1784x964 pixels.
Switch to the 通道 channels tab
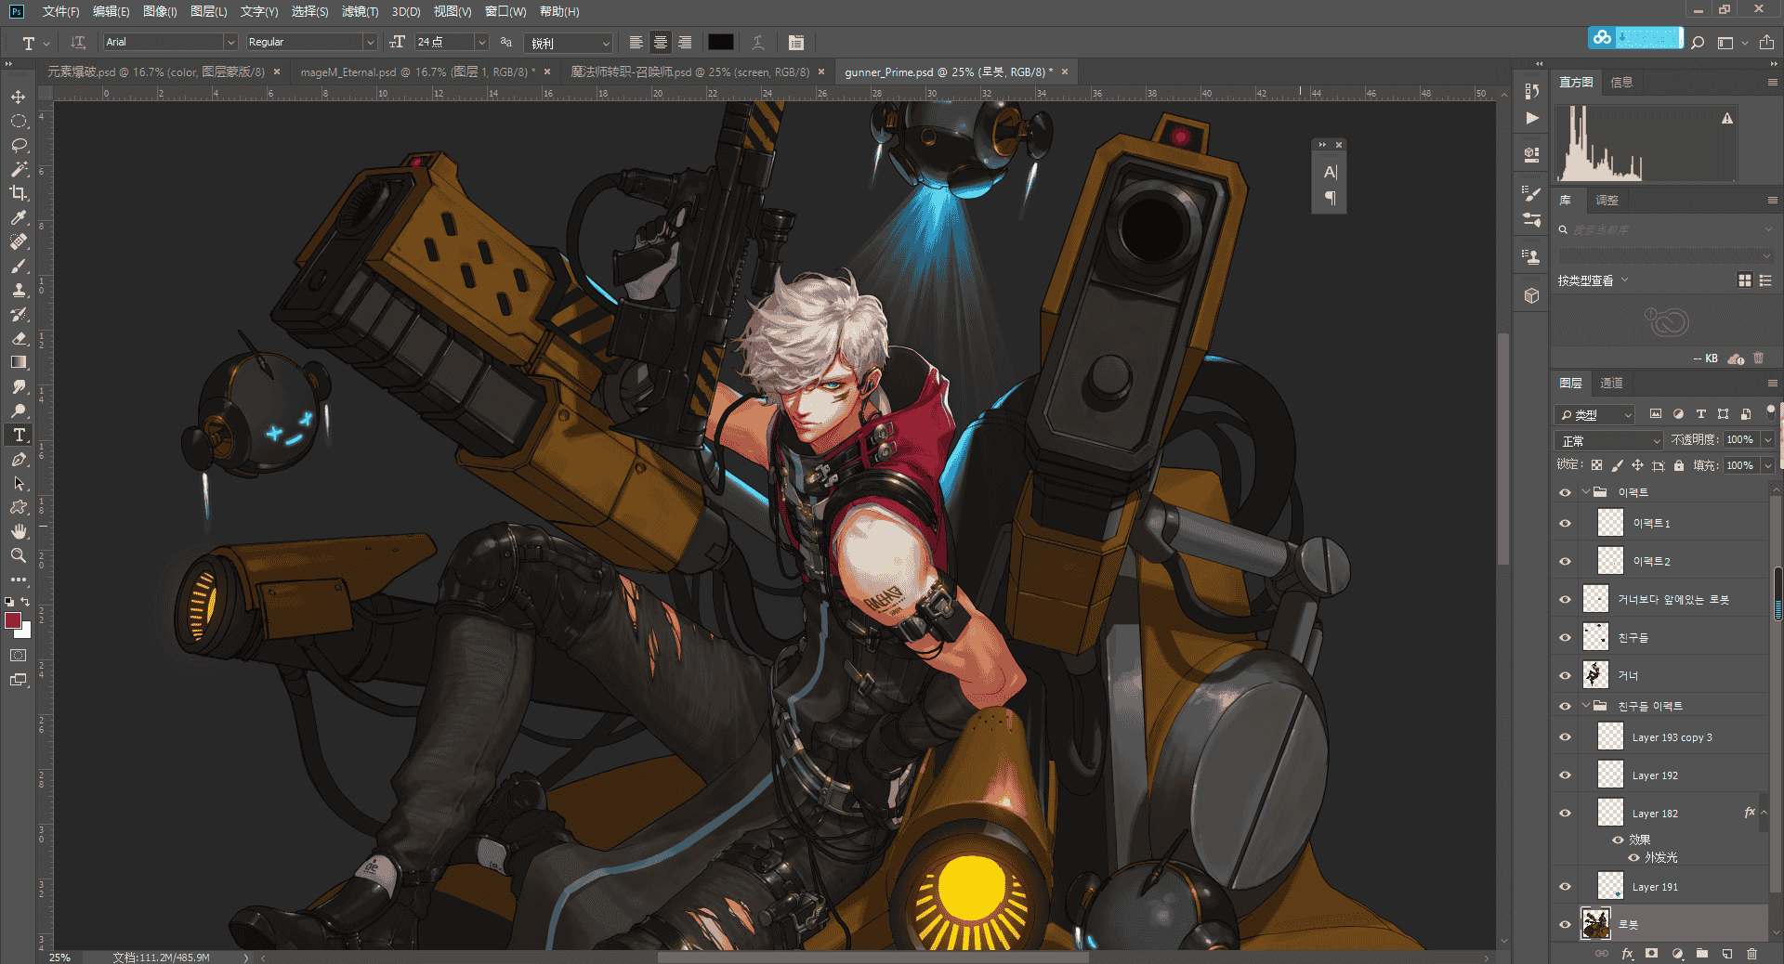click(x=1611, y=383)
